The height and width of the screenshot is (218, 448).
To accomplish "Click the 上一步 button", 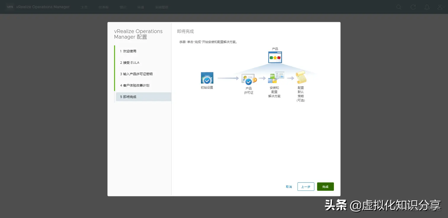I will 305,186.
